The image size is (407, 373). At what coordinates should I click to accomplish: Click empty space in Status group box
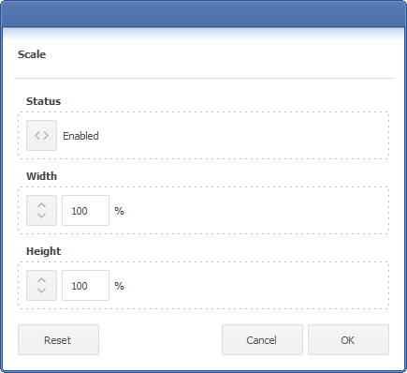coord(243,135)
